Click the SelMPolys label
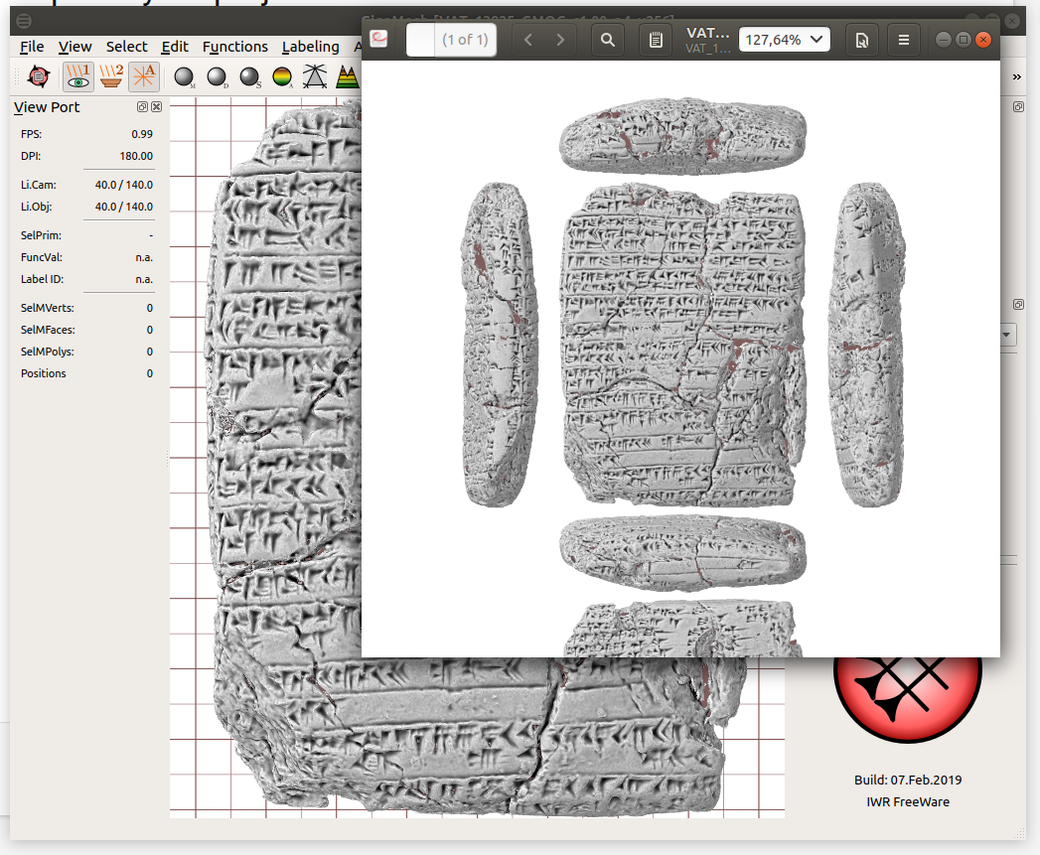Viewport: 1040px width, 855px height. pos(47,352)
